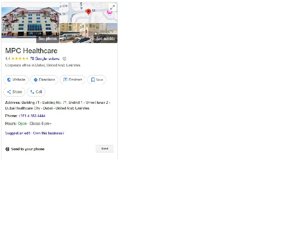The height and width of the screenshot is (231, 299).
Task: Click the red location pin on map
Action: (89, 12)
